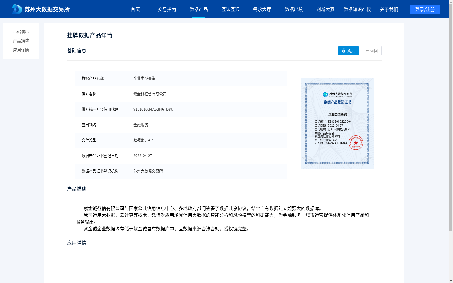Click the 数据产品证书登记机构 row label
453x283 pixels.
click(x=100, y=171)
